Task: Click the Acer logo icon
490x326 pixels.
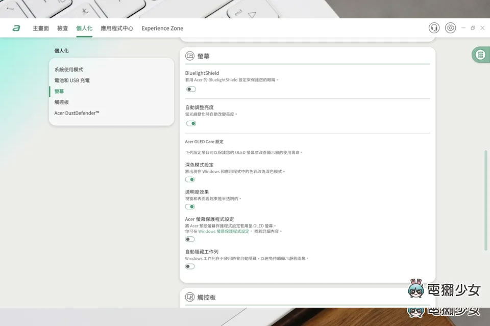Action: point(16,29)
